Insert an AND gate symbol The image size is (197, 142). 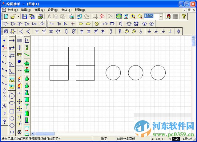pos(6,24)
